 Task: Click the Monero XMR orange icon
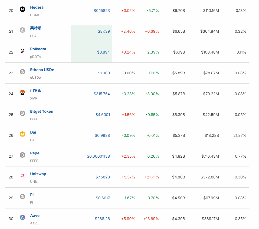22,92
